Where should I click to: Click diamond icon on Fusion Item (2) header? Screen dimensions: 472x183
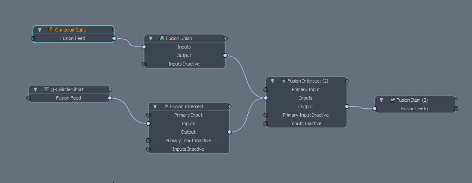click(x=456, y=100)
